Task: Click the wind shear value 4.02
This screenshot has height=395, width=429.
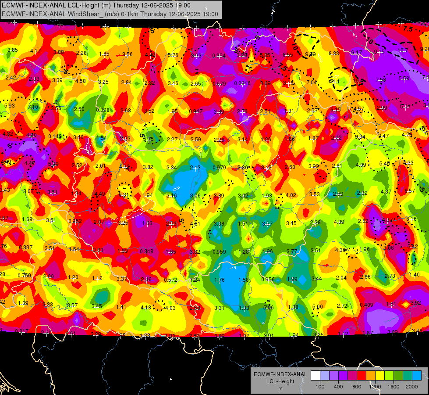Action: point(291,195)
